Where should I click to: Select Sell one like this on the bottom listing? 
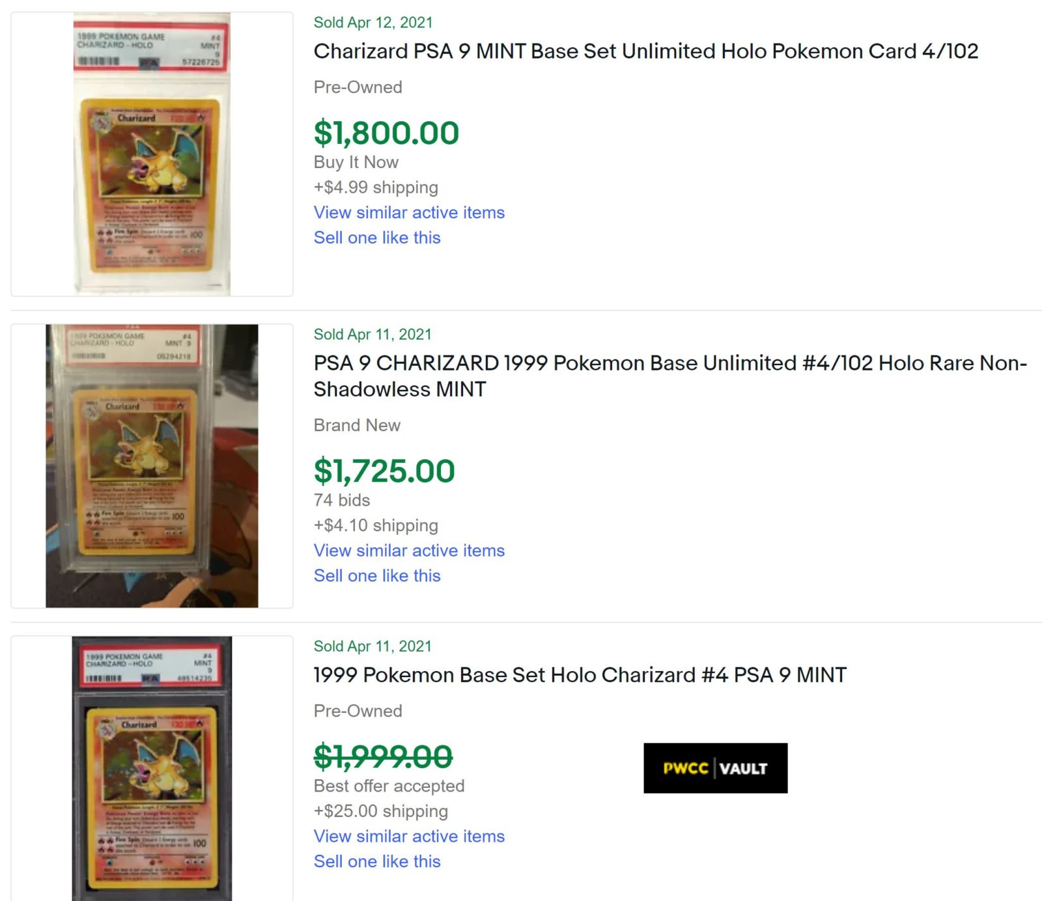tap(376, 861)
